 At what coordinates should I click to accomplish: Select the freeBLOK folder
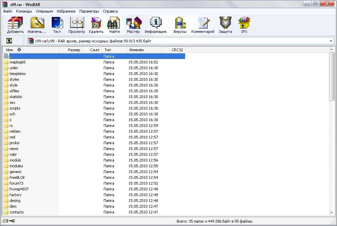[x=17, y=178]
